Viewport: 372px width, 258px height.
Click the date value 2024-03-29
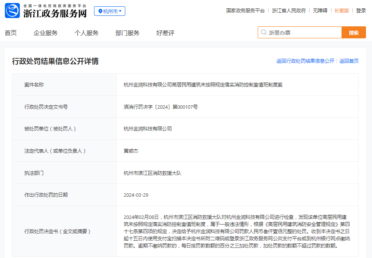(x=136, y=195)
